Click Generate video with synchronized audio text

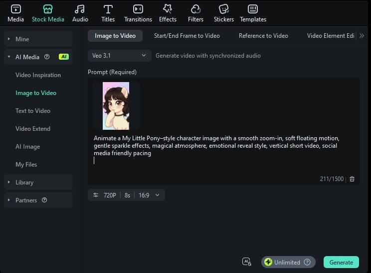(x=208, y=56)
